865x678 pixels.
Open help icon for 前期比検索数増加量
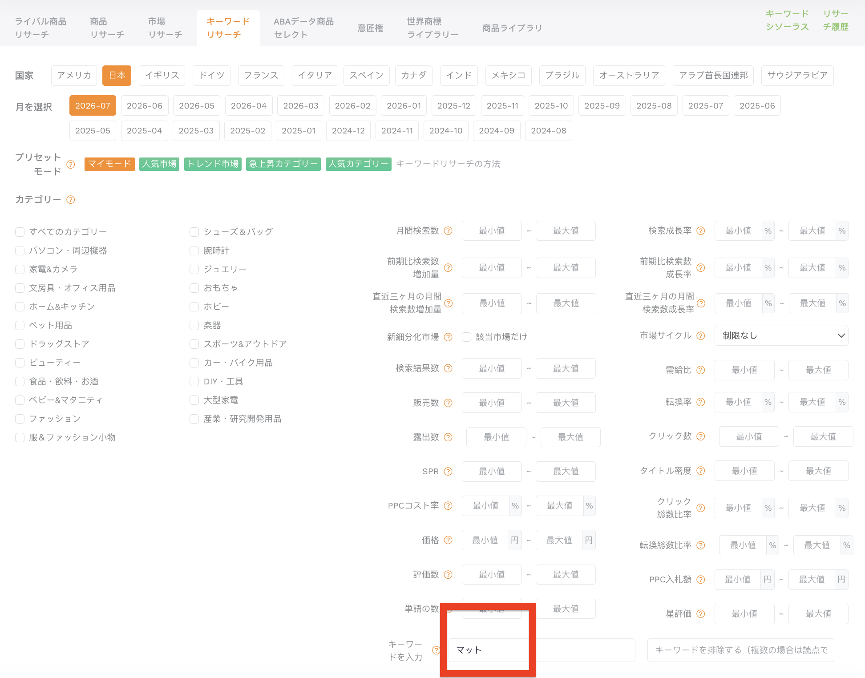click(448, 268)
